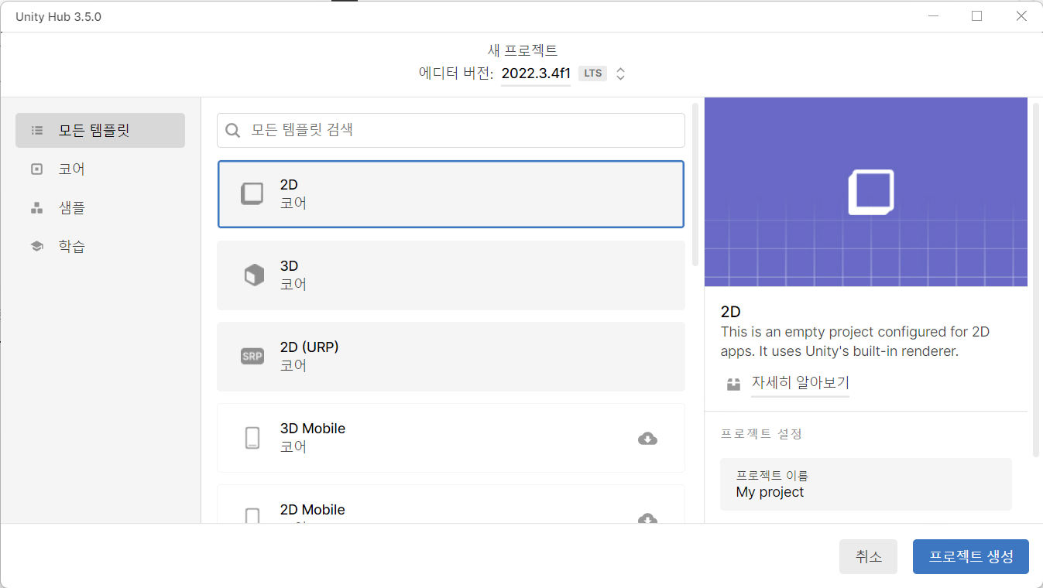The height and width of the screenshot is (588, 1043).
Task: Select the 샘플 category
Action: [x=100, y=207]
